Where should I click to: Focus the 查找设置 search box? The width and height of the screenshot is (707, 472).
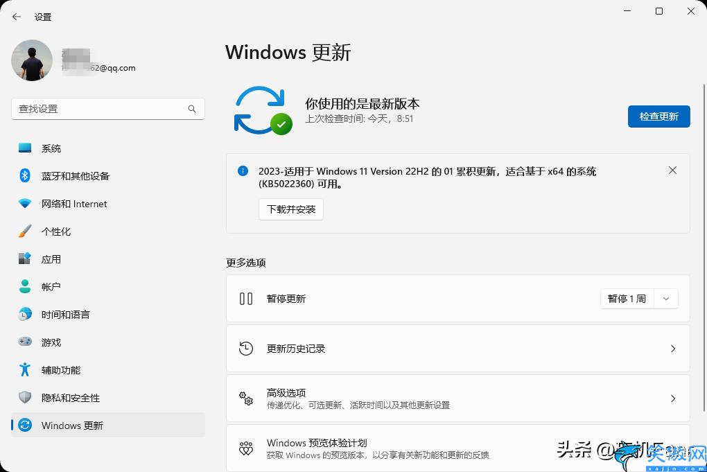107,109
